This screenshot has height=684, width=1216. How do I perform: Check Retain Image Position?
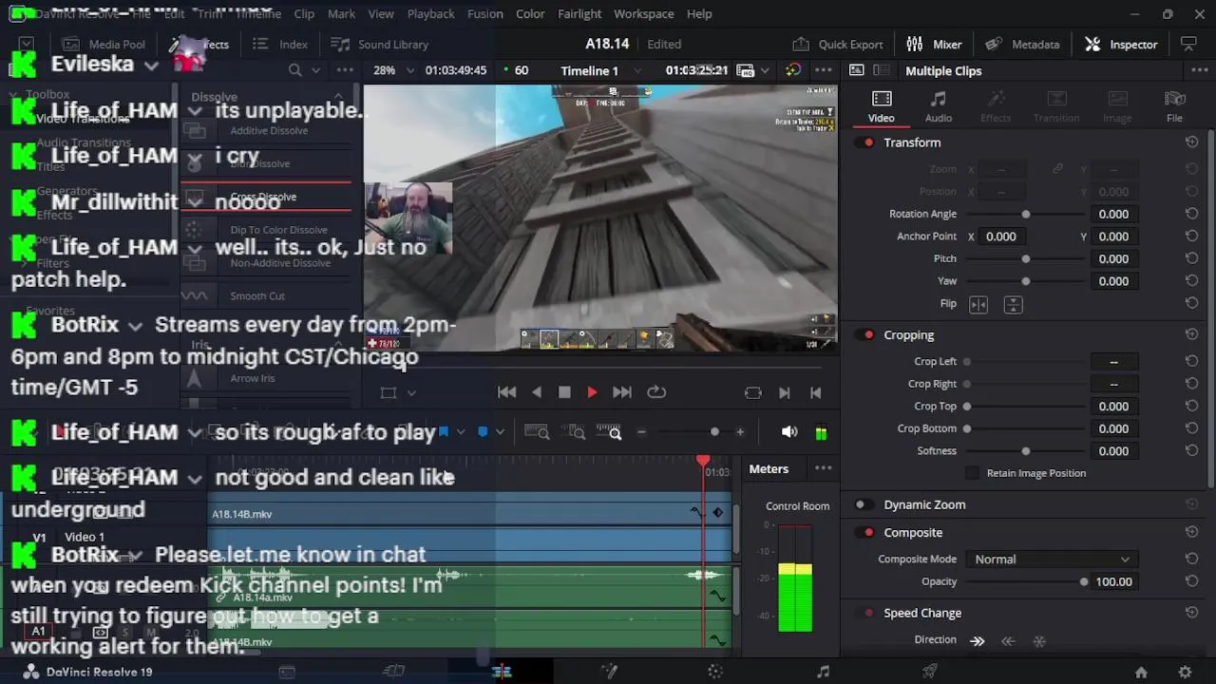coord(972,473)
